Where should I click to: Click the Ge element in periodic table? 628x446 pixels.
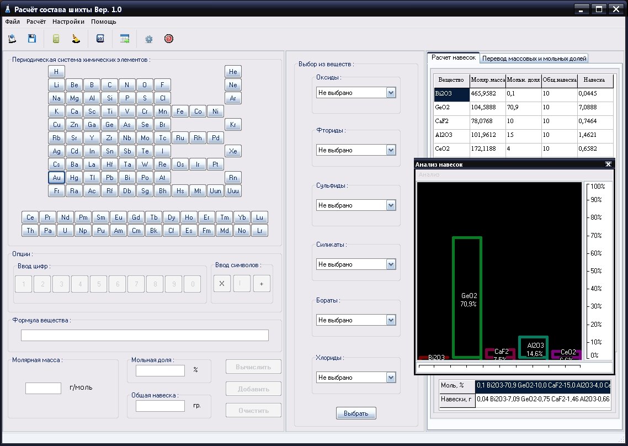tap(109, 124)
